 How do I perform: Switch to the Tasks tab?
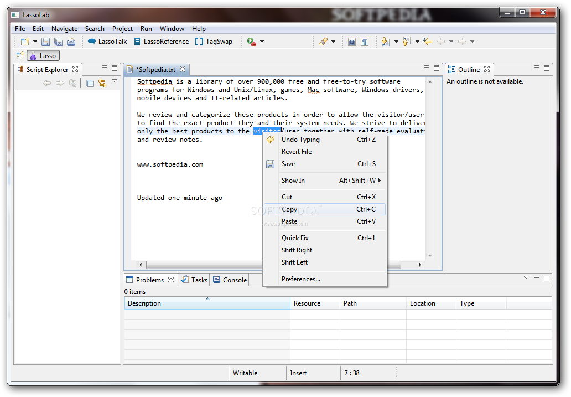(x=195, y=280)
